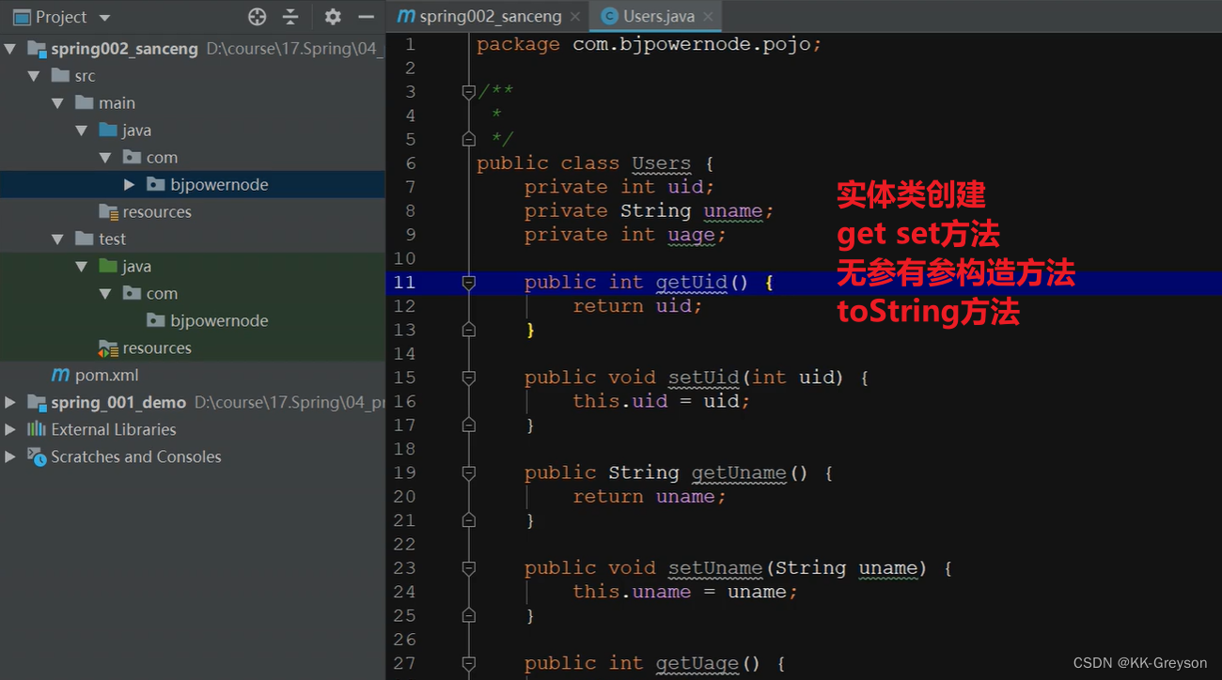
Task: Click the setUname method name
Action: [x=714, y=568]
